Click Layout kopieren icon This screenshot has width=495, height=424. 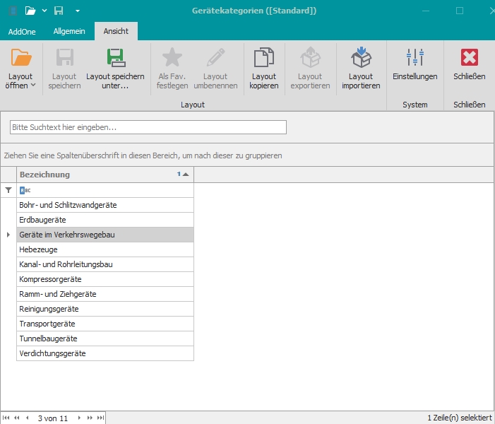pos(264,58)
